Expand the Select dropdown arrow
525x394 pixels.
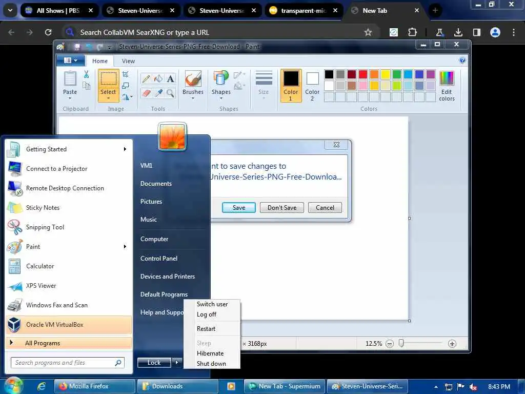click(x=108, y=98)
